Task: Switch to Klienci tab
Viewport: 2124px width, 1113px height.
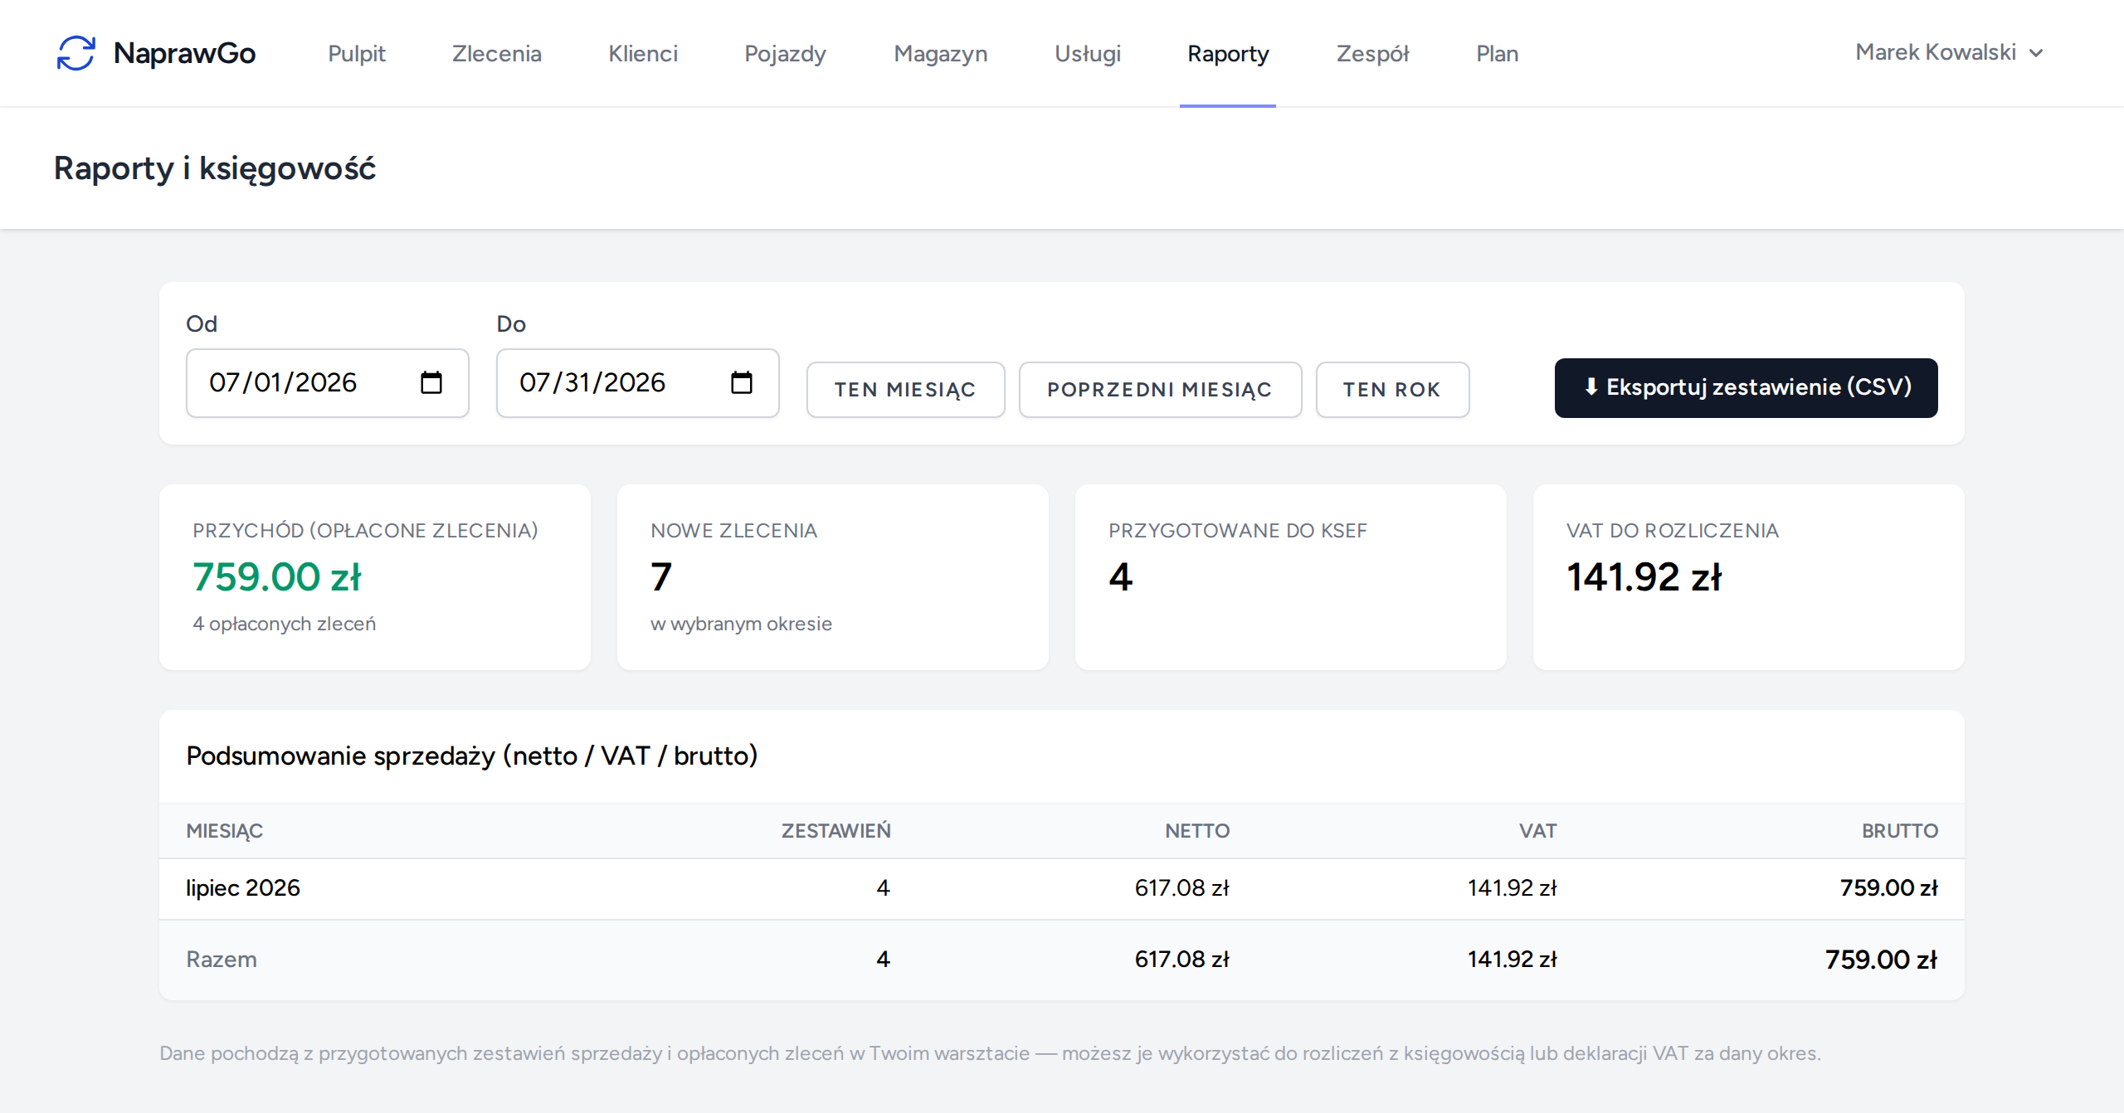Action: (643, 53)
